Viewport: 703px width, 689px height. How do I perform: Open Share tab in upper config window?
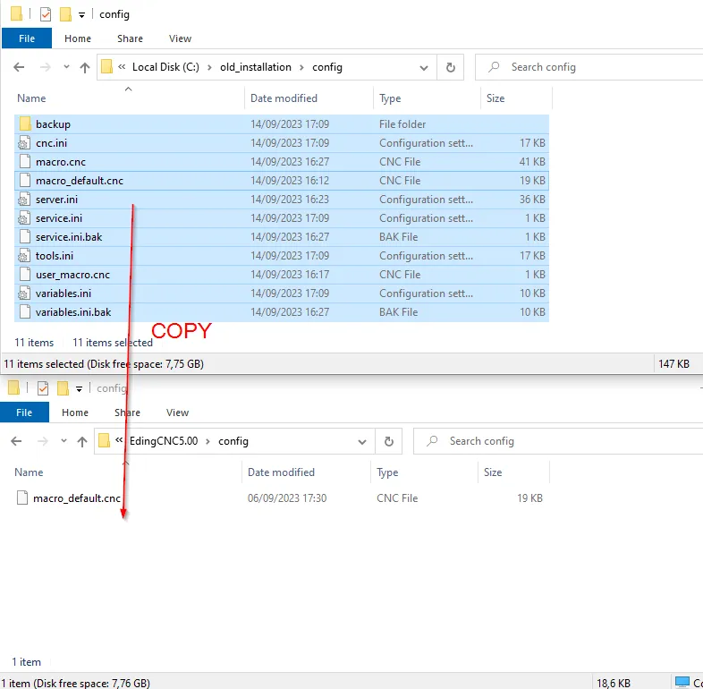tap(130, 38)
